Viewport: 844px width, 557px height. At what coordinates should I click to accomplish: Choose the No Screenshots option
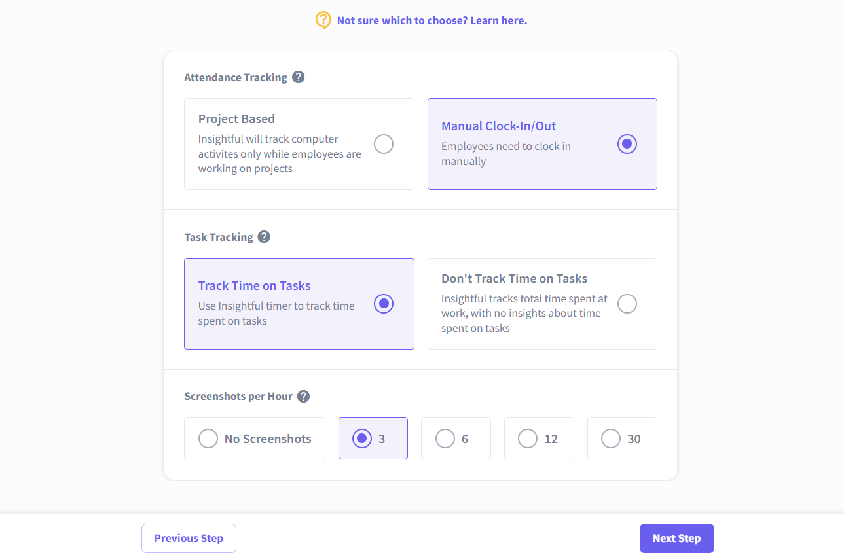click(x=208, y=439)
